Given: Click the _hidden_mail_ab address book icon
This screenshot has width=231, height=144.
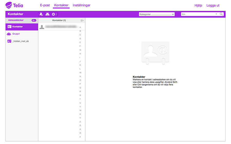Looking at the screenshot, I should pos(9,41).
